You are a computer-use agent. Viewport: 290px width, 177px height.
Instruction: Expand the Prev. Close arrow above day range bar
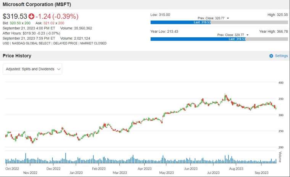(x=228, y=18)
